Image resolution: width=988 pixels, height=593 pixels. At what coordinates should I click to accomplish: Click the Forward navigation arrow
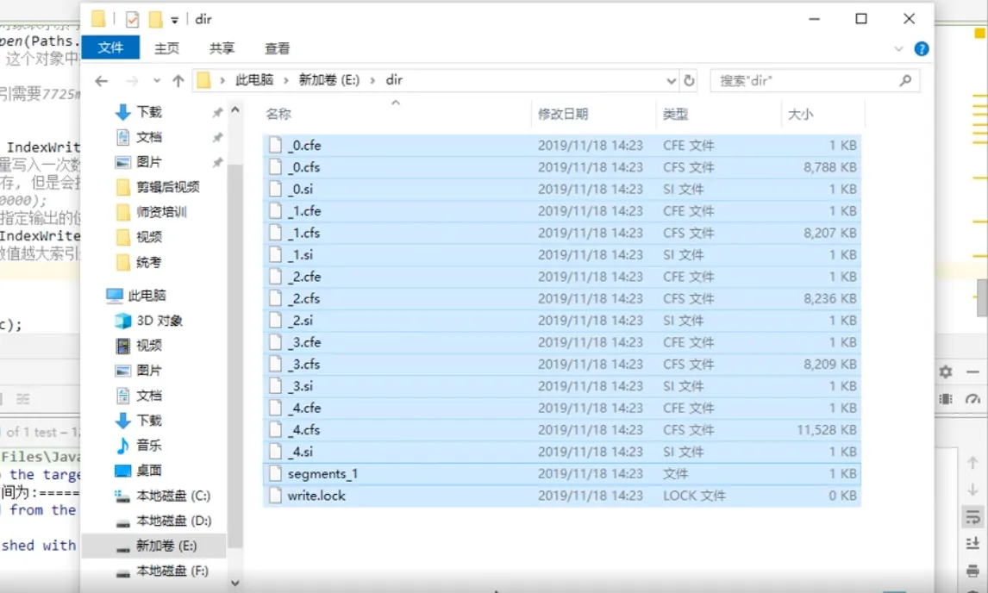(132, 81)
